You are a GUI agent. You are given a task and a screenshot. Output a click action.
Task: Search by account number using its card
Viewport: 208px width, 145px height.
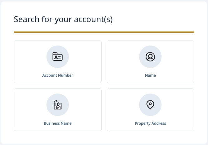(58, 62)
